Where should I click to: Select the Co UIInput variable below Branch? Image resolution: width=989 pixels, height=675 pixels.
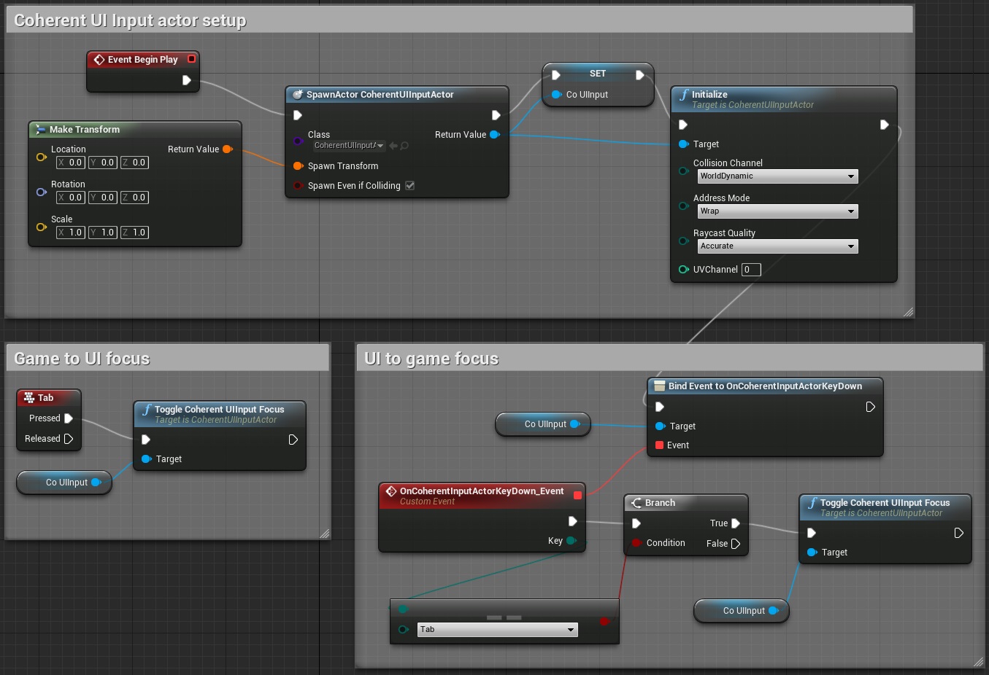tap(742, 611)
